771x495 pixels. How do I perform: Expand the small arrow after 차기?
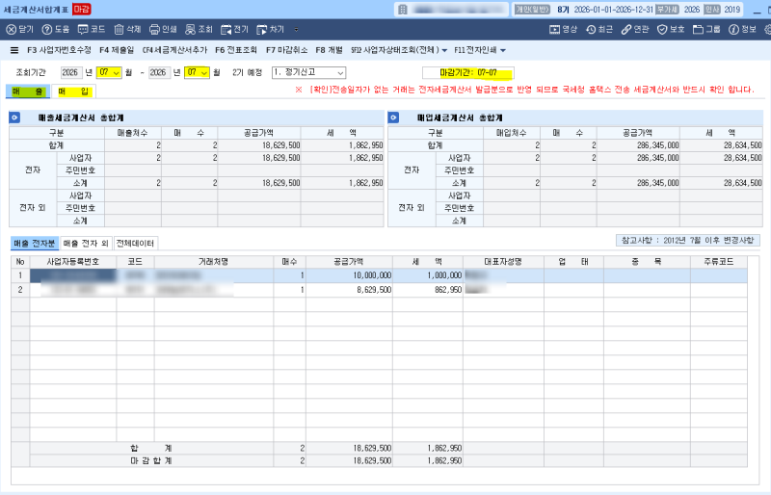tap(296, 30)
